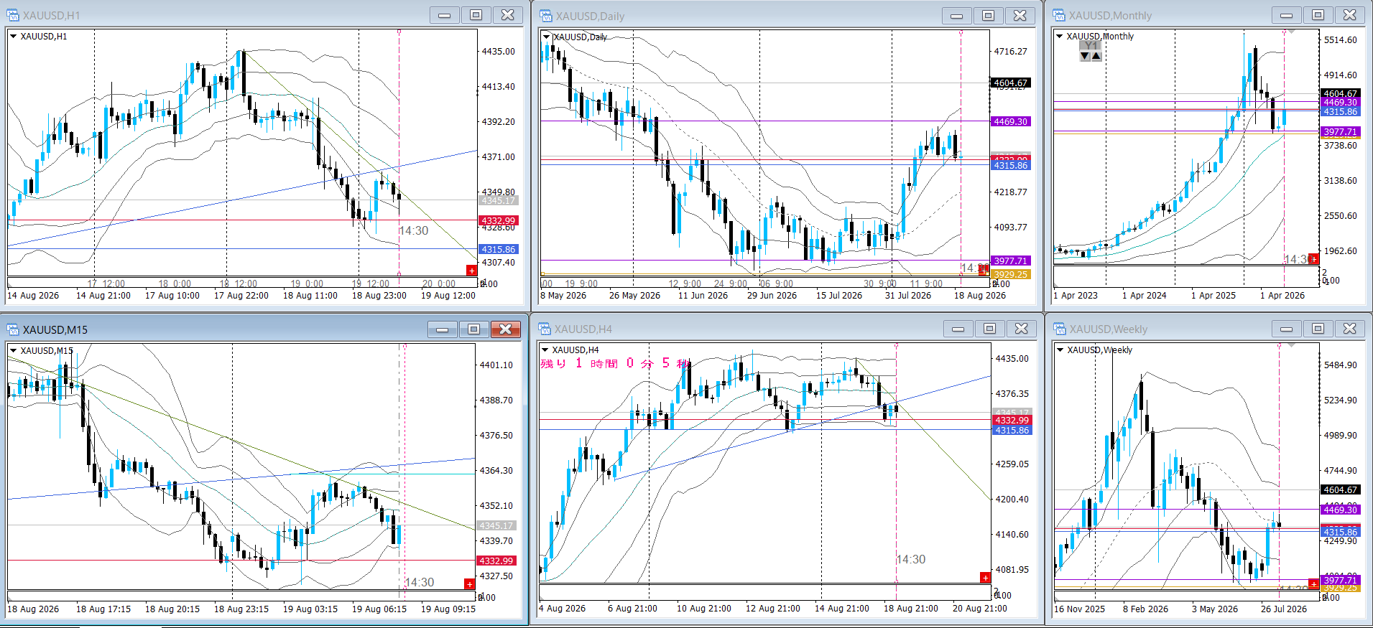Open the triangle dropdown beside XAUUSD,Daily label
The image size is (1373, 628).
[546, 37]
